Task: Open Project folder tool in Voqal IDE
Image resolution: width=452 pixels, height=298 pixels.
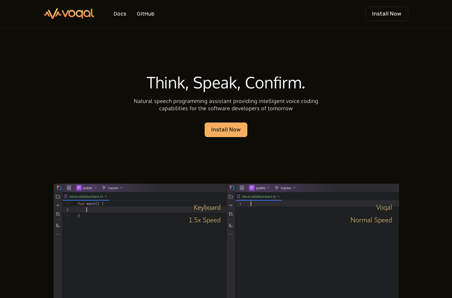Action: click(x=231, y=197)
